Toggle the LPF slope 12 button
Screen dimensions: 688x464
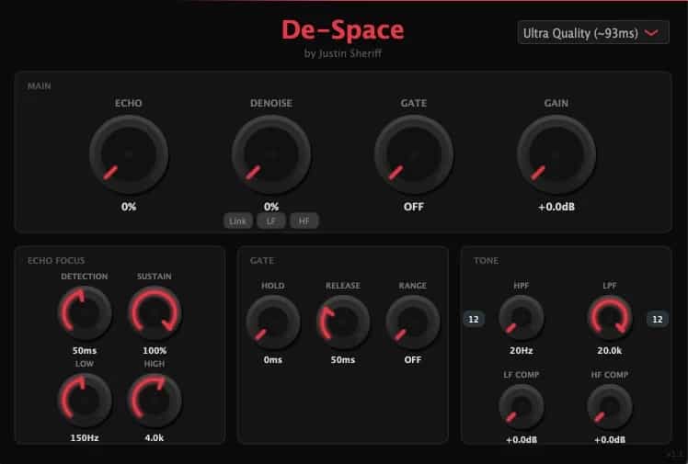click(x=658, y=319)
